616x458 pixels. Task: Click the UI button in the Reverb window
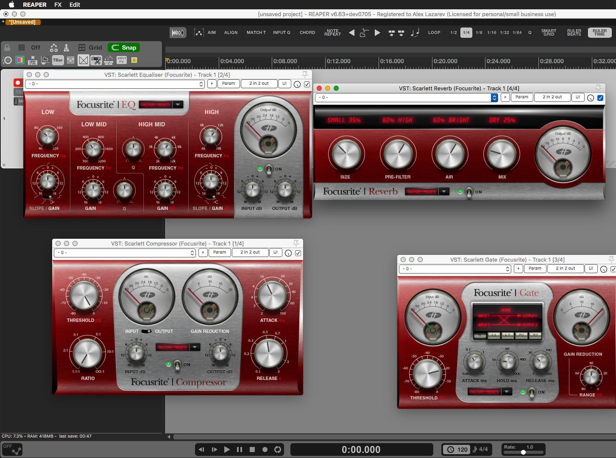(x=577, y=97)
